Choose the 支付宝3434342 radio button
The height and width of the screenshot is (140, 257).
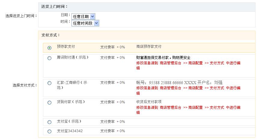click(50, 131)
